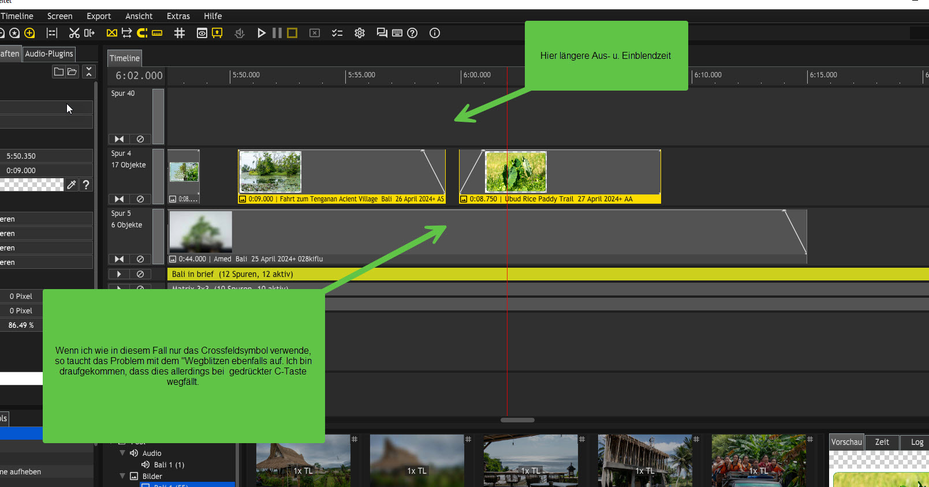Screen dimensions: 929x487
Task: Click the insert-gap arrow icon
Action: [89, 33]
